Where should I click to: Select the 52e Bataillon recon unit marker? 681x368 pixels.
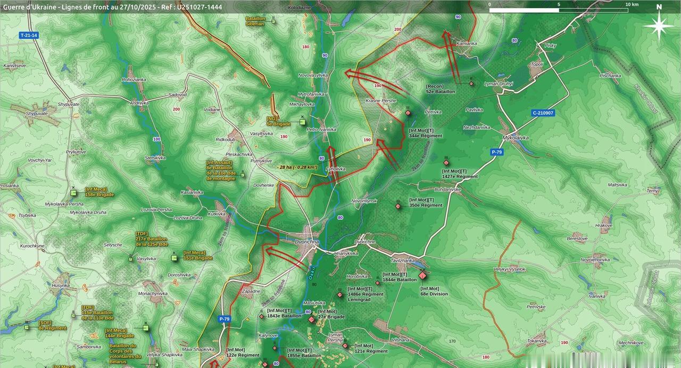[x=471, y=83]
